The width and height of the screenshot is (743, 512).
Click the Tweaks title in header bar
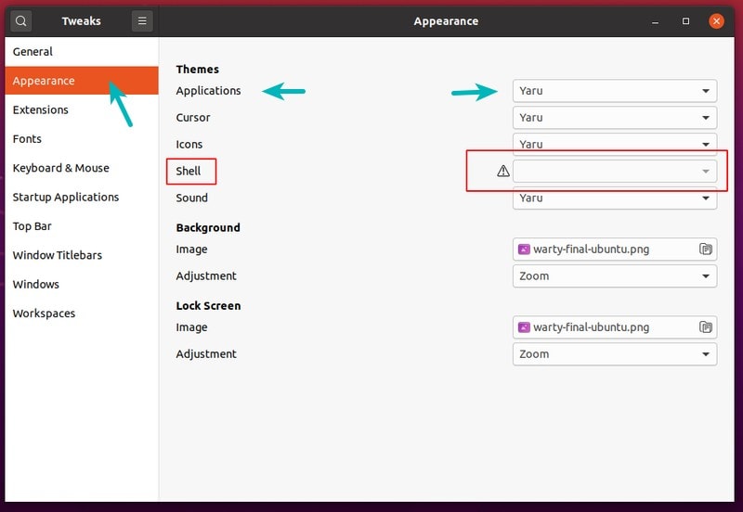81,21
